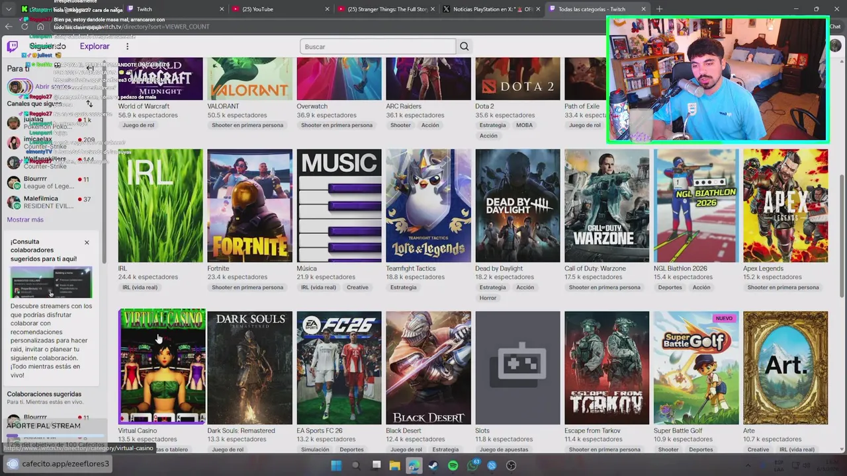The width and height of the screenshot is (847, 476).
Task: Open Abrir stories avatars
Action: 20,87
